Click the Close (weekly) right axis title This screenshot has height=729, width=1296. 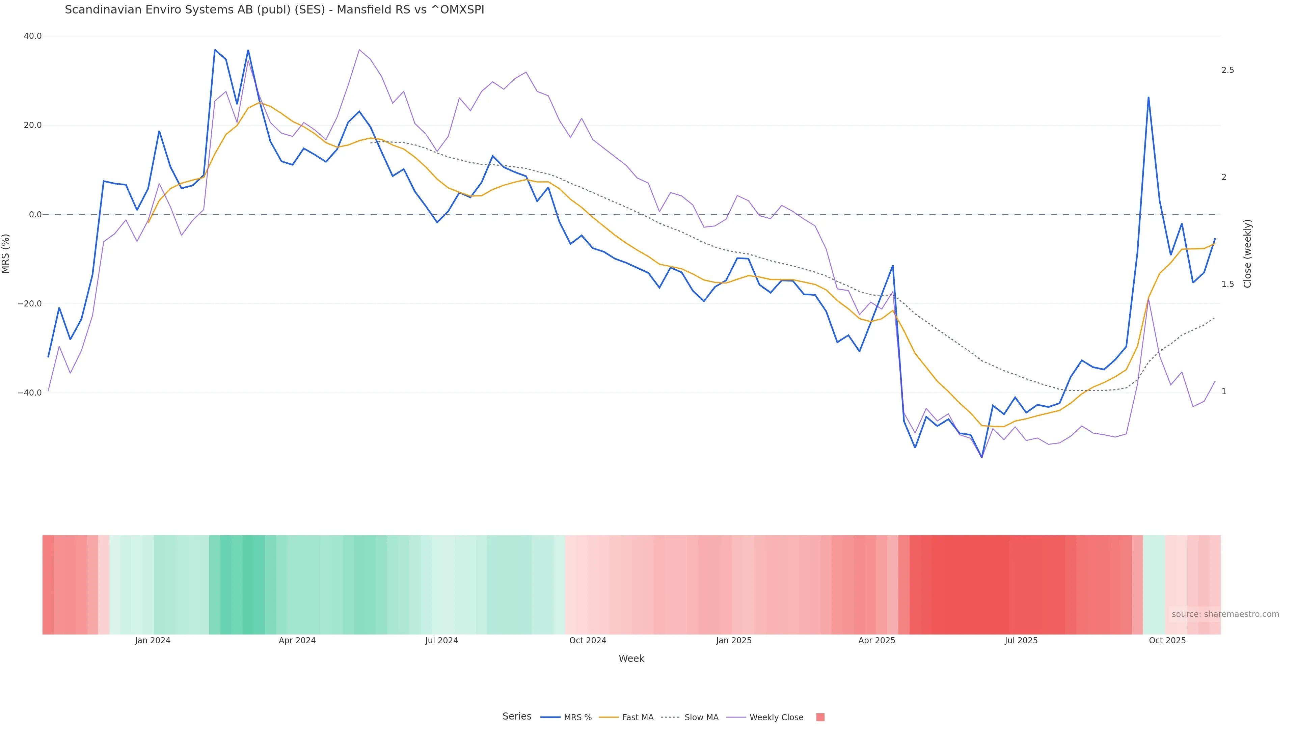[1247, 253]
